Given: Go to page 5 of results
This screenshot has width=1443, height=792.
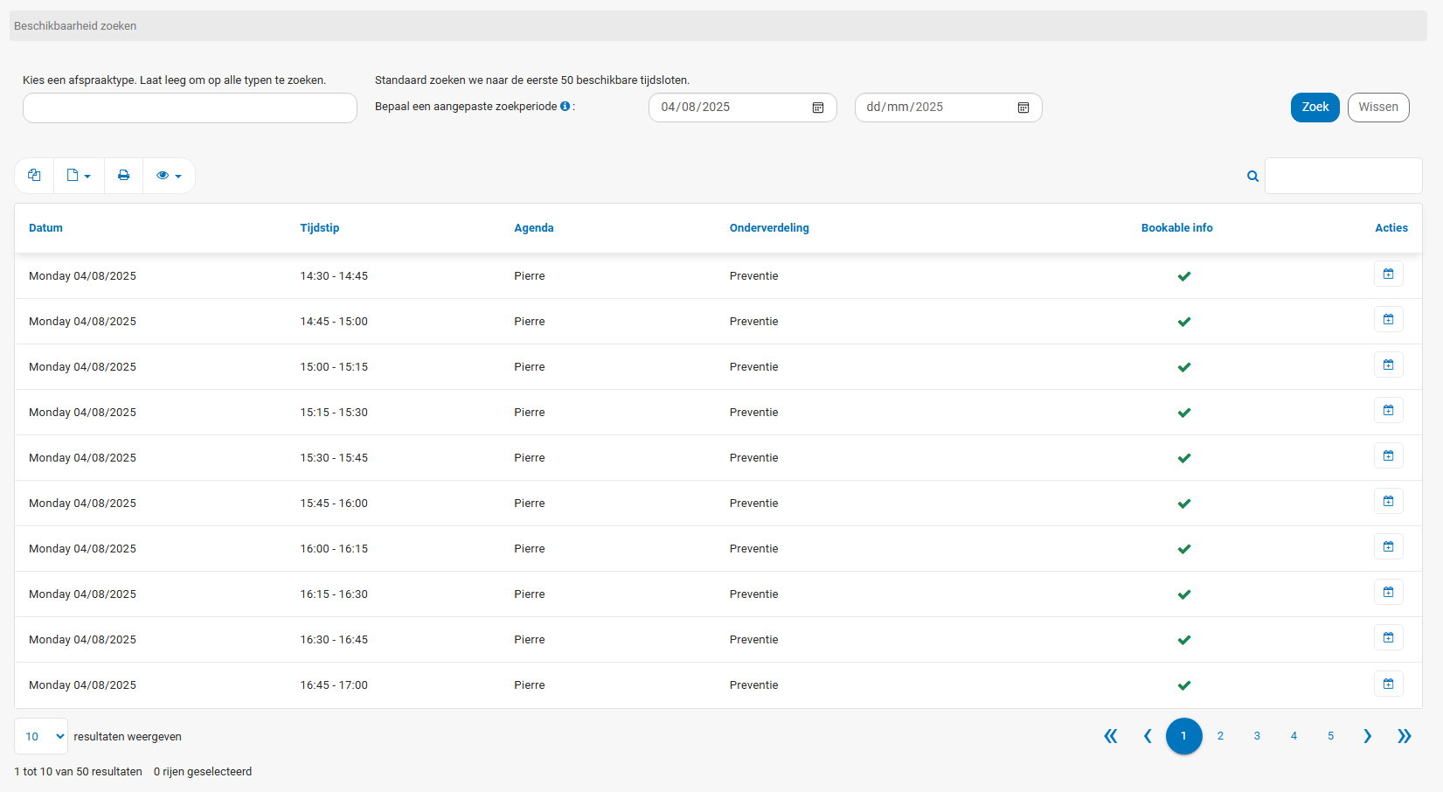Looking at the screenshot, I should [x=1330, y=736].
